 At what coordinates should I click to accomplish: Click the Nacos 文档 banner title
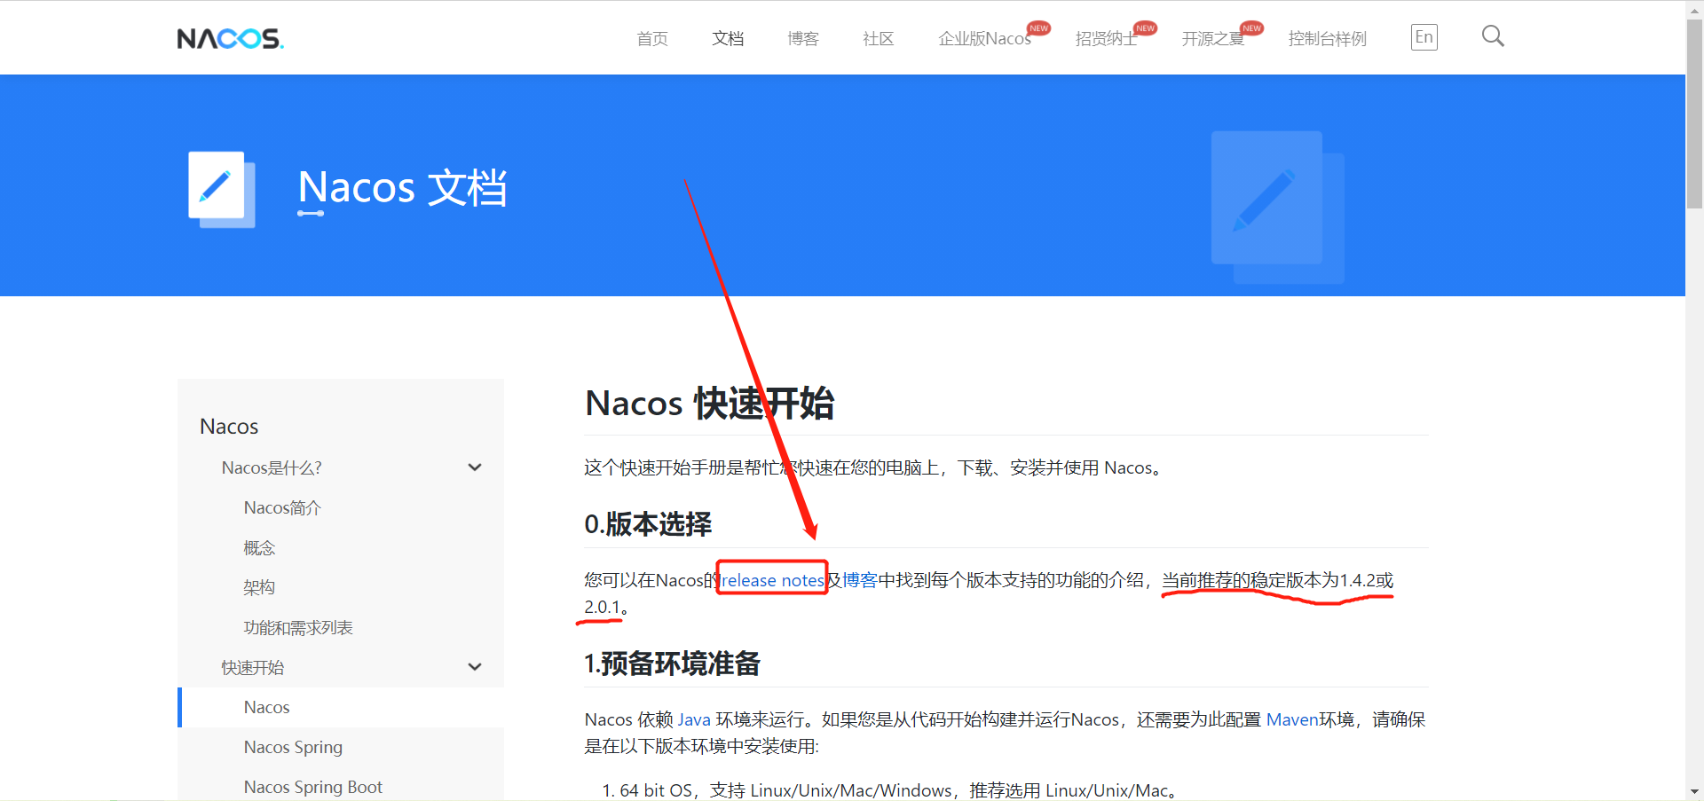402,188
